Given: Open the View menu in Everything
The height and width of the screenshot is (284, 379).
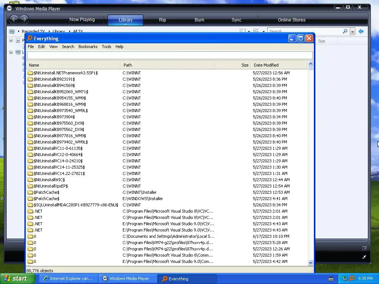Looking at the screenshot, I should 53,47.
